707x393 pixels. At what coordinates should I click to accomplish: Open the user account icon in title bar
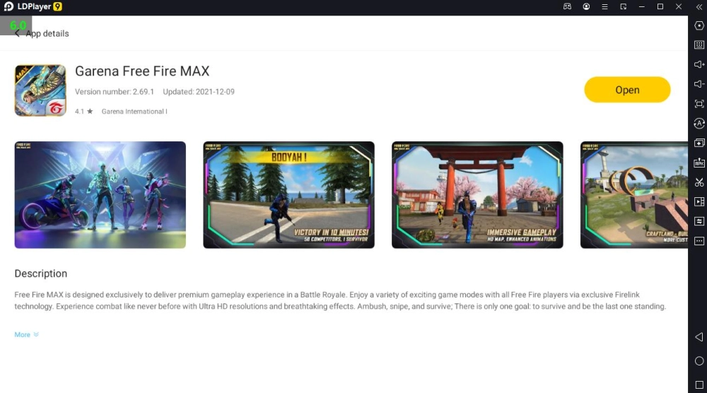pyautogui.click(x=586, y=6)
